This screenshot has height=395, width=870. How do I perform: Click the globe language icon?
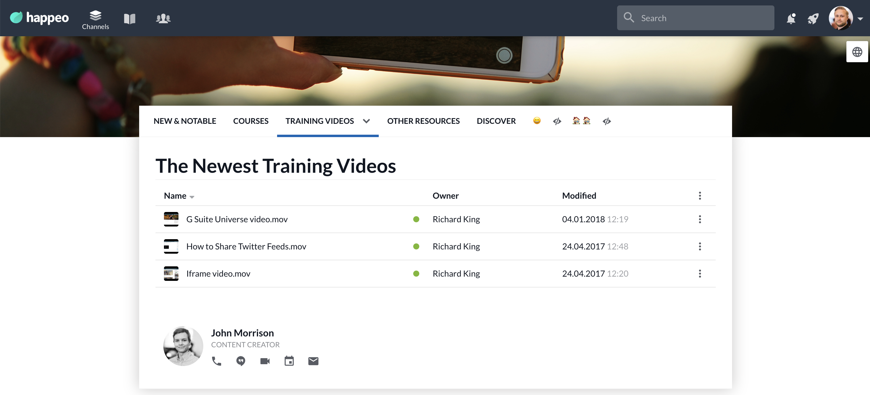(x=857, y=52)
